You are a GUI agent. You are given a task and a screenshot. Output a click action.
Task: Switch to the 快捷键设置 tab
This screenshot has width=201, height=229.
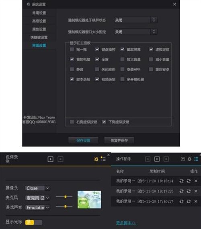click(39, 37)
